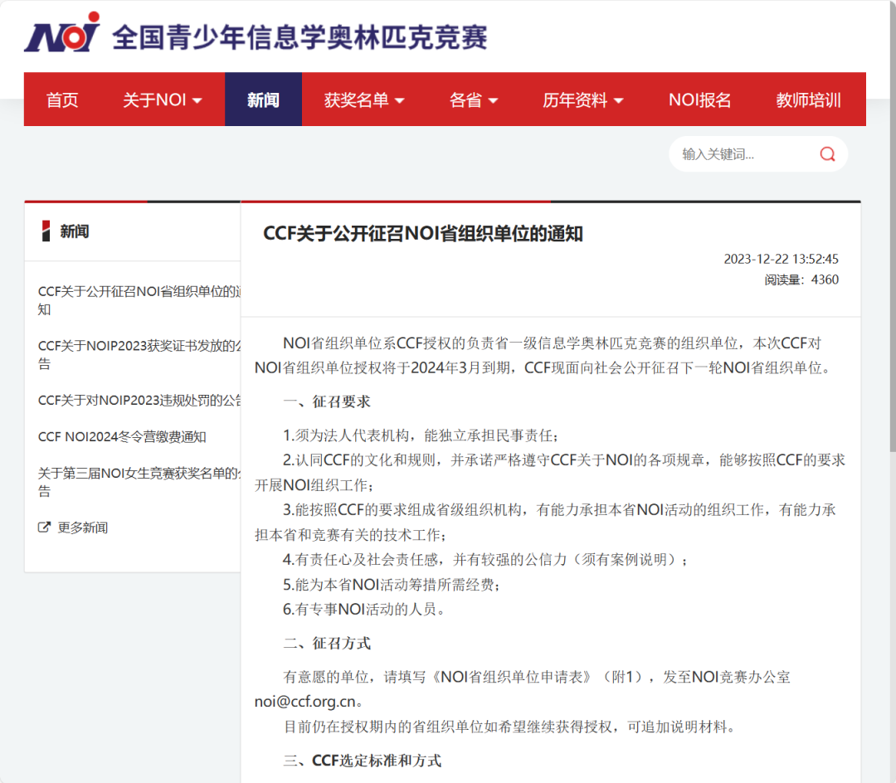The image size is (896, 783).
Task: Click the 新闻 sidebar heading
Action: (75, 231)
